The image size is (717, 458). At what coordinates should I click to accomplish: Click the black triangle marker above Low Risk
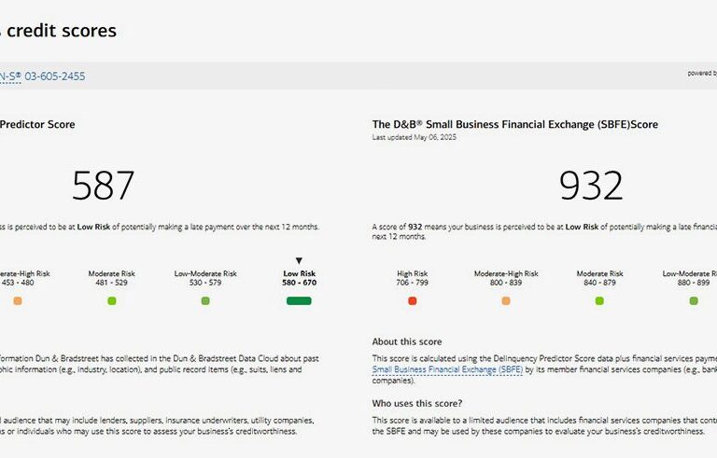coord(299,261)
